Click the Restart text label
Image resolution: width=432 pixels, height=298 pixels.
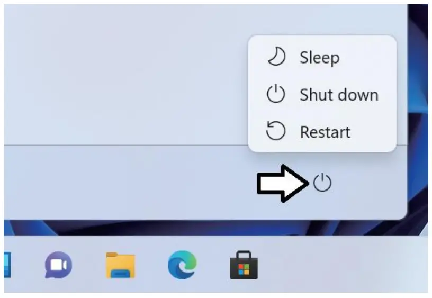[325, 132]
